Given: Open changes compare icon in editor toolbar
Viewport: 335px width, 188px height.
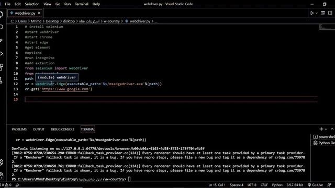Looking at the screenshot, I should pos(323,13).
